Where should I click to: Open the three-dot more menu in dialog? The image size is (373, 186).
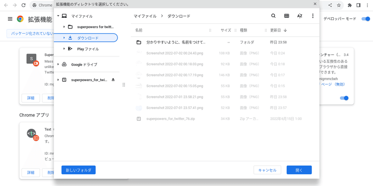coord(313,16)
